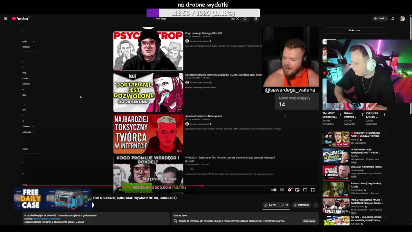Open title Analiza działalności Nitrozyniaka

click(x=204, y=116)
